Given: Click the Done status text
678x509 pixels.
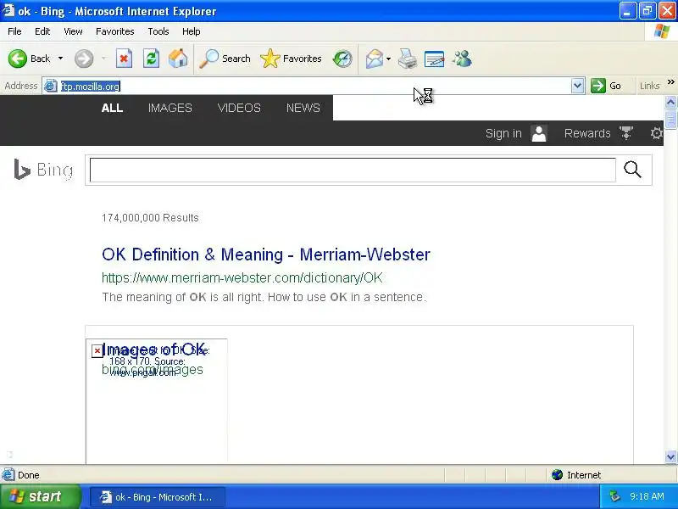Looking at the screenshot, I should (29, 475).
